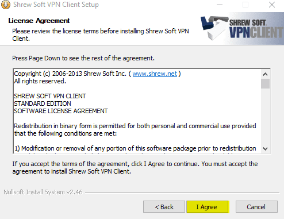Go to previous step with Back button

[x=164, y=207]
